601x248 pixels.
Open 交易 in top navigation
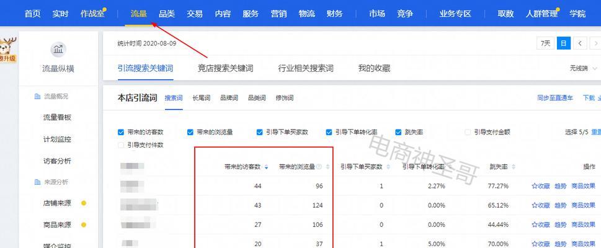[x=195, y=14]
